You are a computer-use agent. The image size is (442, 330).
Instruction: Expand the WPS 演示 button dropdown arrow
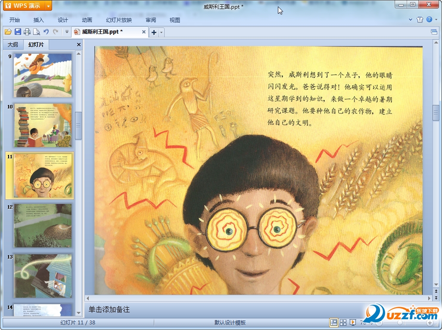point(49,6)
